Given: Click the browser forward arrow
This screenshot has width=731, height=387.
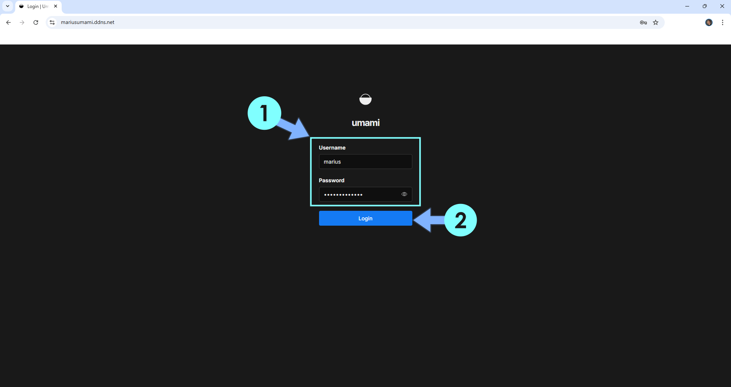Looking at the screenshot, I should coord(22,22).
